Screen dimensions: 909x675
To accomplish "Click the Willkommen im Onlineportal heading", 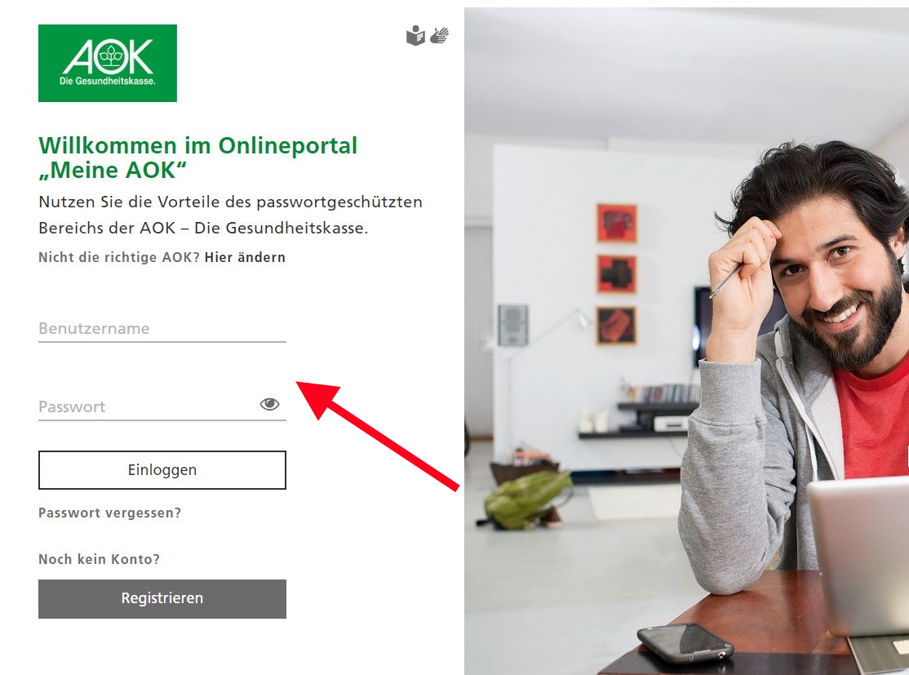I will (x=197, y=158).
